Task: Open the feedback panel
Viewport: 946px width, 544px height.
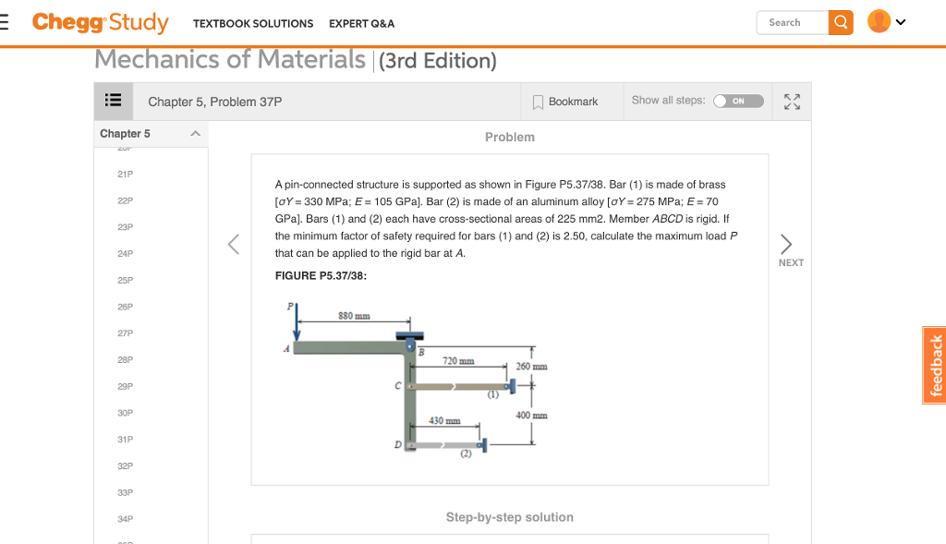Action: point(933,365)
